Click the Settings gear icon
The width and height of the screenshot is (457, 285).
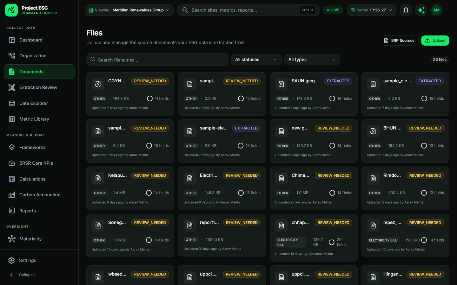(x=11, y=260)
